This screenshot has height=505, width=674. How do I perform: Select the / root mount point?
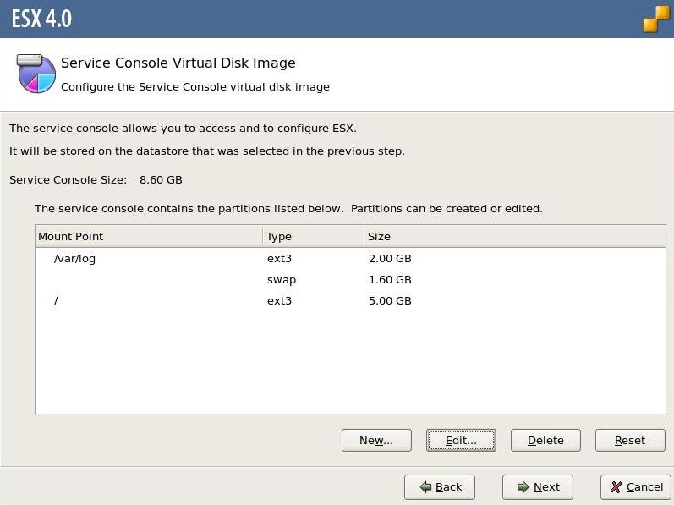point(56,301)
